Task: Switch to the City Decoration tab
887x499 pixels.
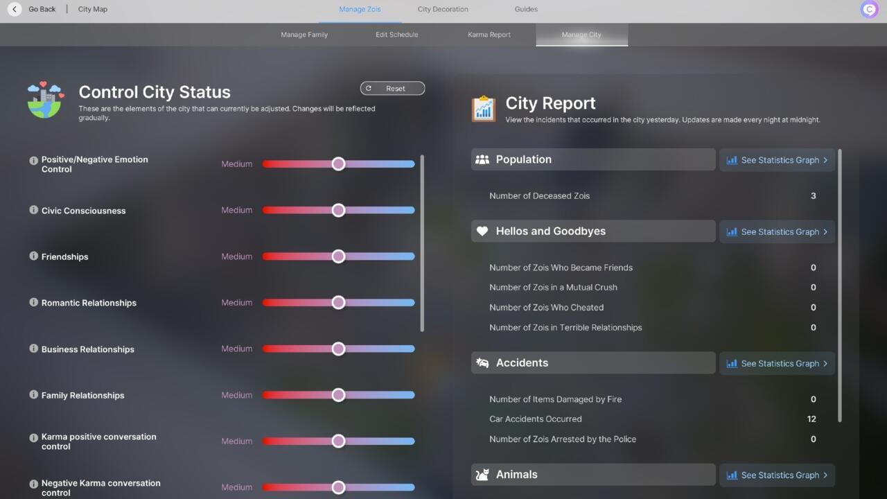Action: click(x=442, y=9)
